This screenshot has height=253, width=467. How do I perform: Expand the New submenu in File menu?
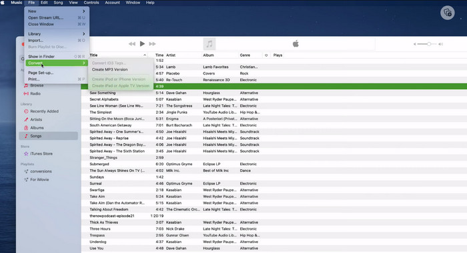point(57,11)
